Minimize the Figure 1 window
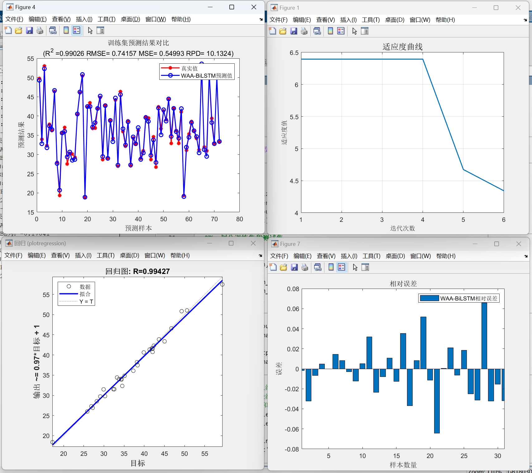The image size is (532, 473). [474, 8]
